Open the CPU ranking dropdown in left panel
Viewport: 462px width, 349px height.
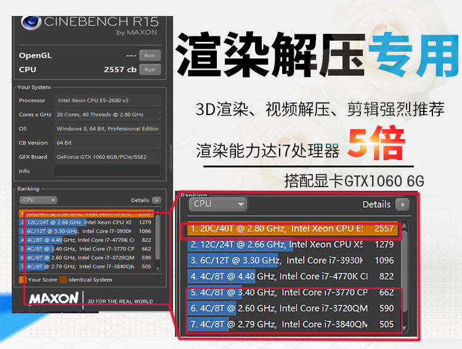pyautogui.click(x=38, y=200)
